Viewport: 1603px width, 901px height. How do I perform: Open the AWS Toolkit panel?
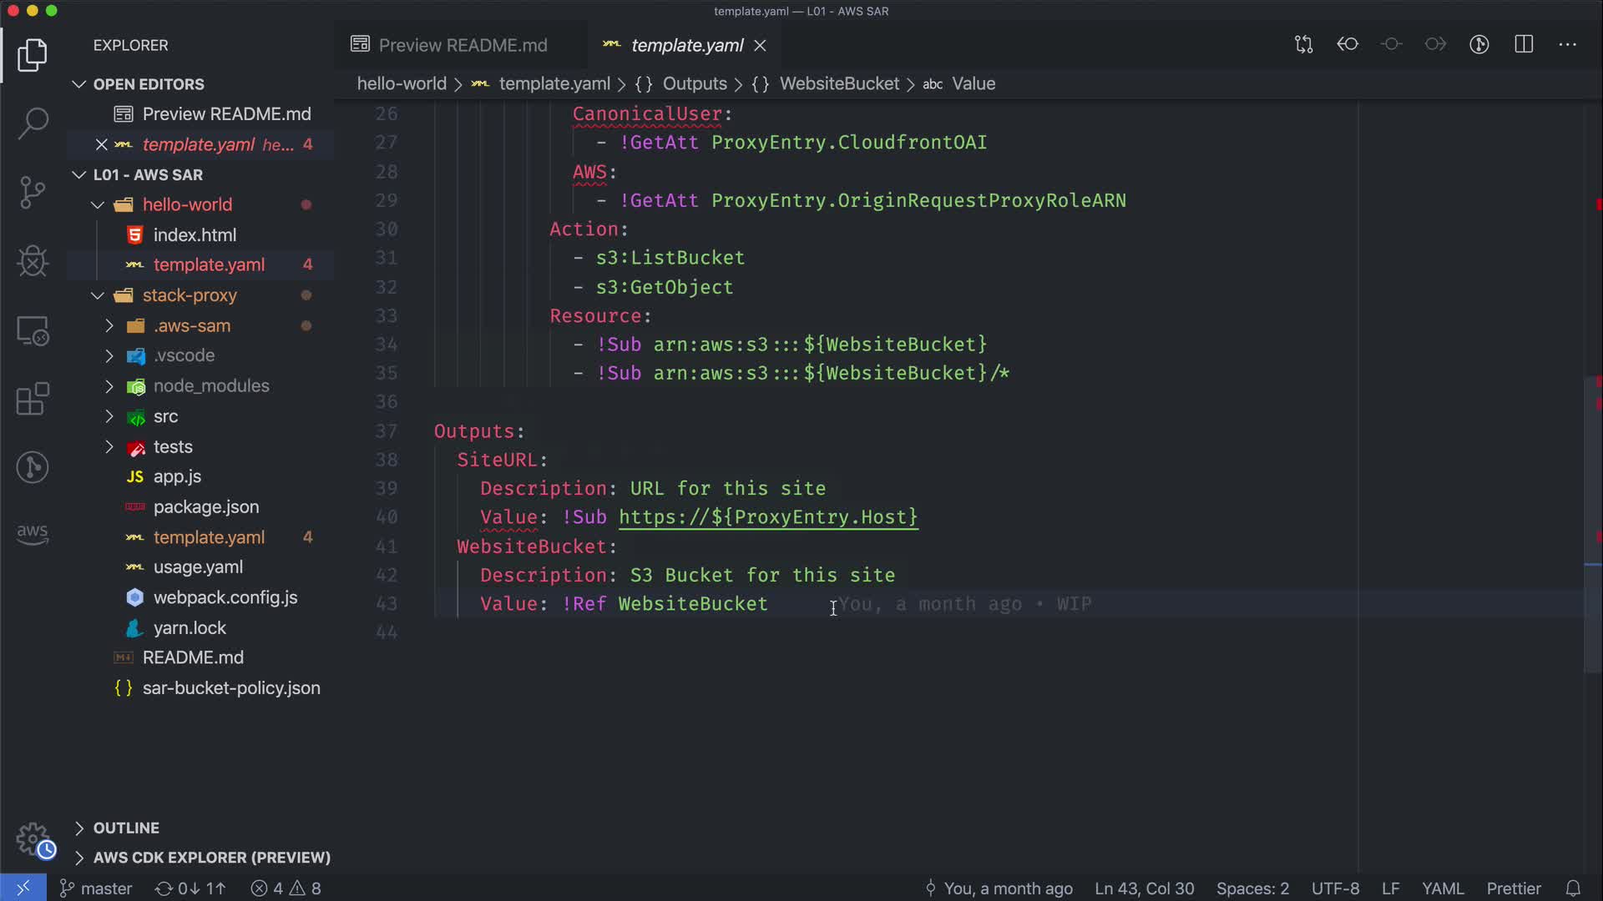(33, 533)
